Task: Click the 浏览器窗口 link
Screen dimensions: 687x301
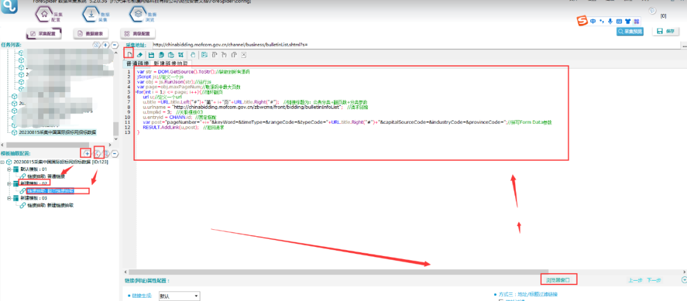Action: (559, 279)
